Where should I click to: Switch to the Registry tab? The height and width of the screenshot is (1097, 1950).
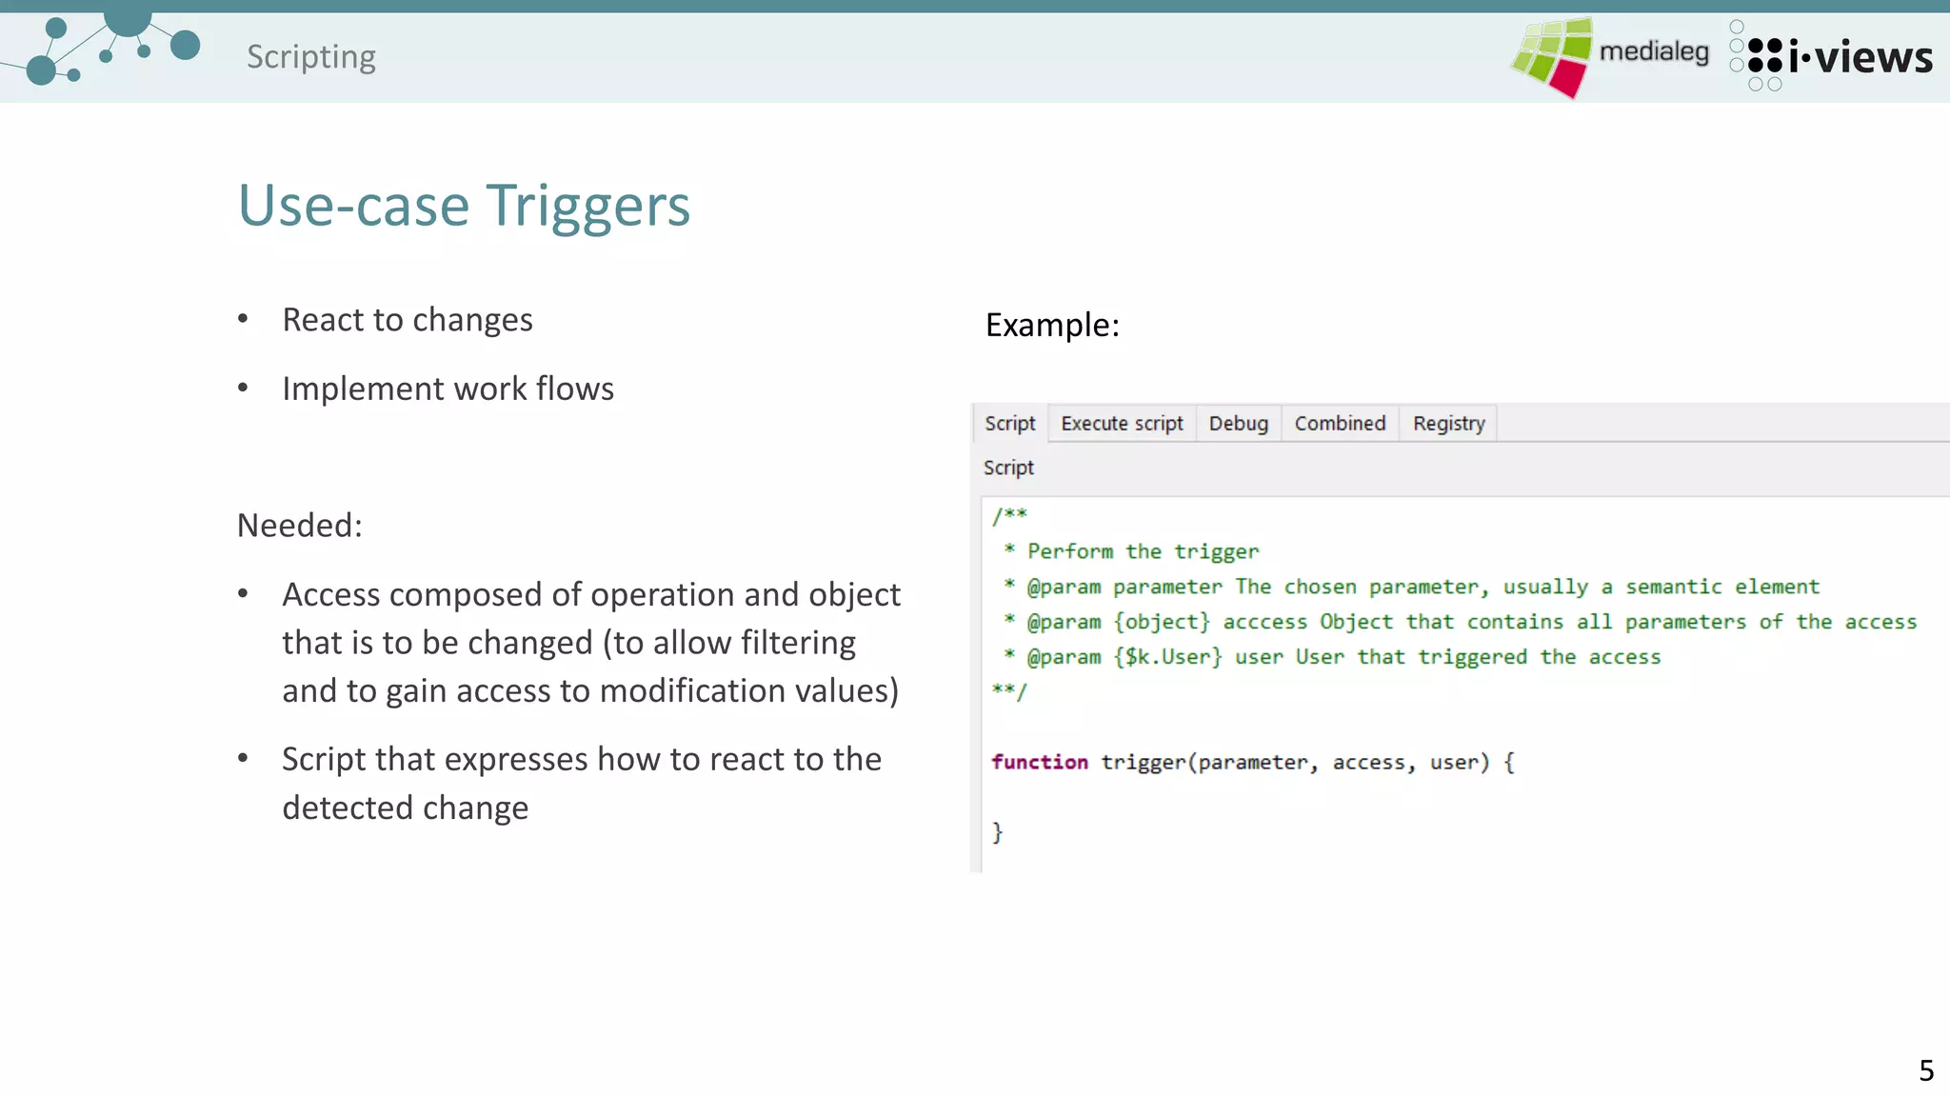1448,423
